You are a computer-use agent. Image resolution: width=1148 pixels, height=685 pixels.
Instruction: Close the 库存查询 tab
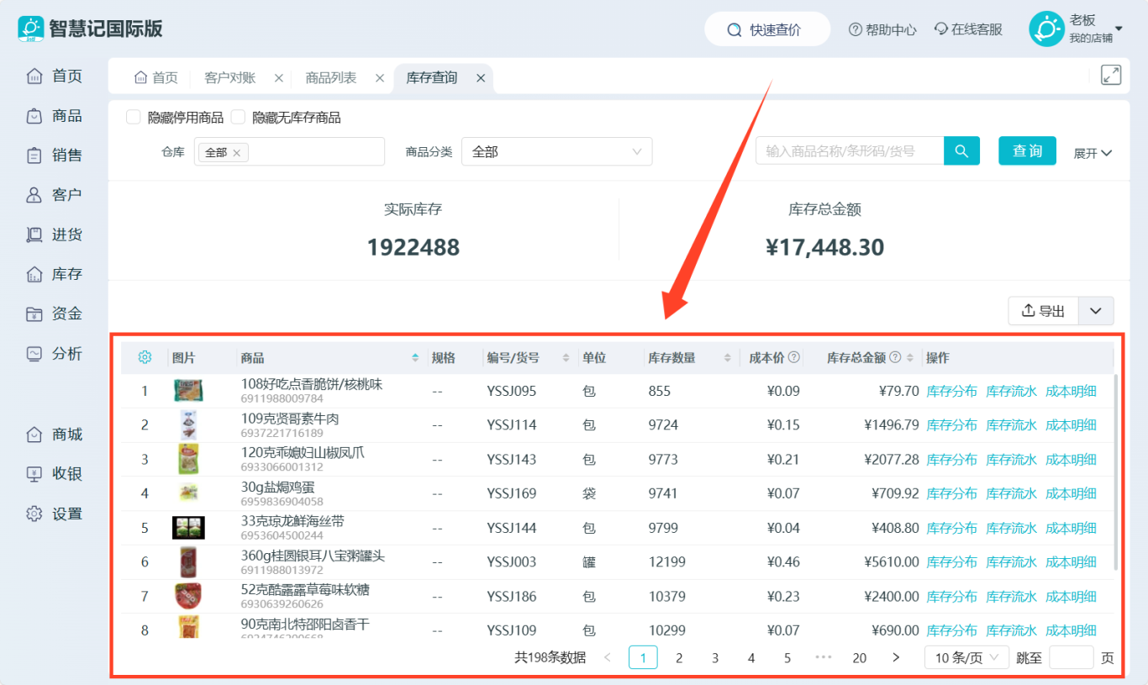481,78
